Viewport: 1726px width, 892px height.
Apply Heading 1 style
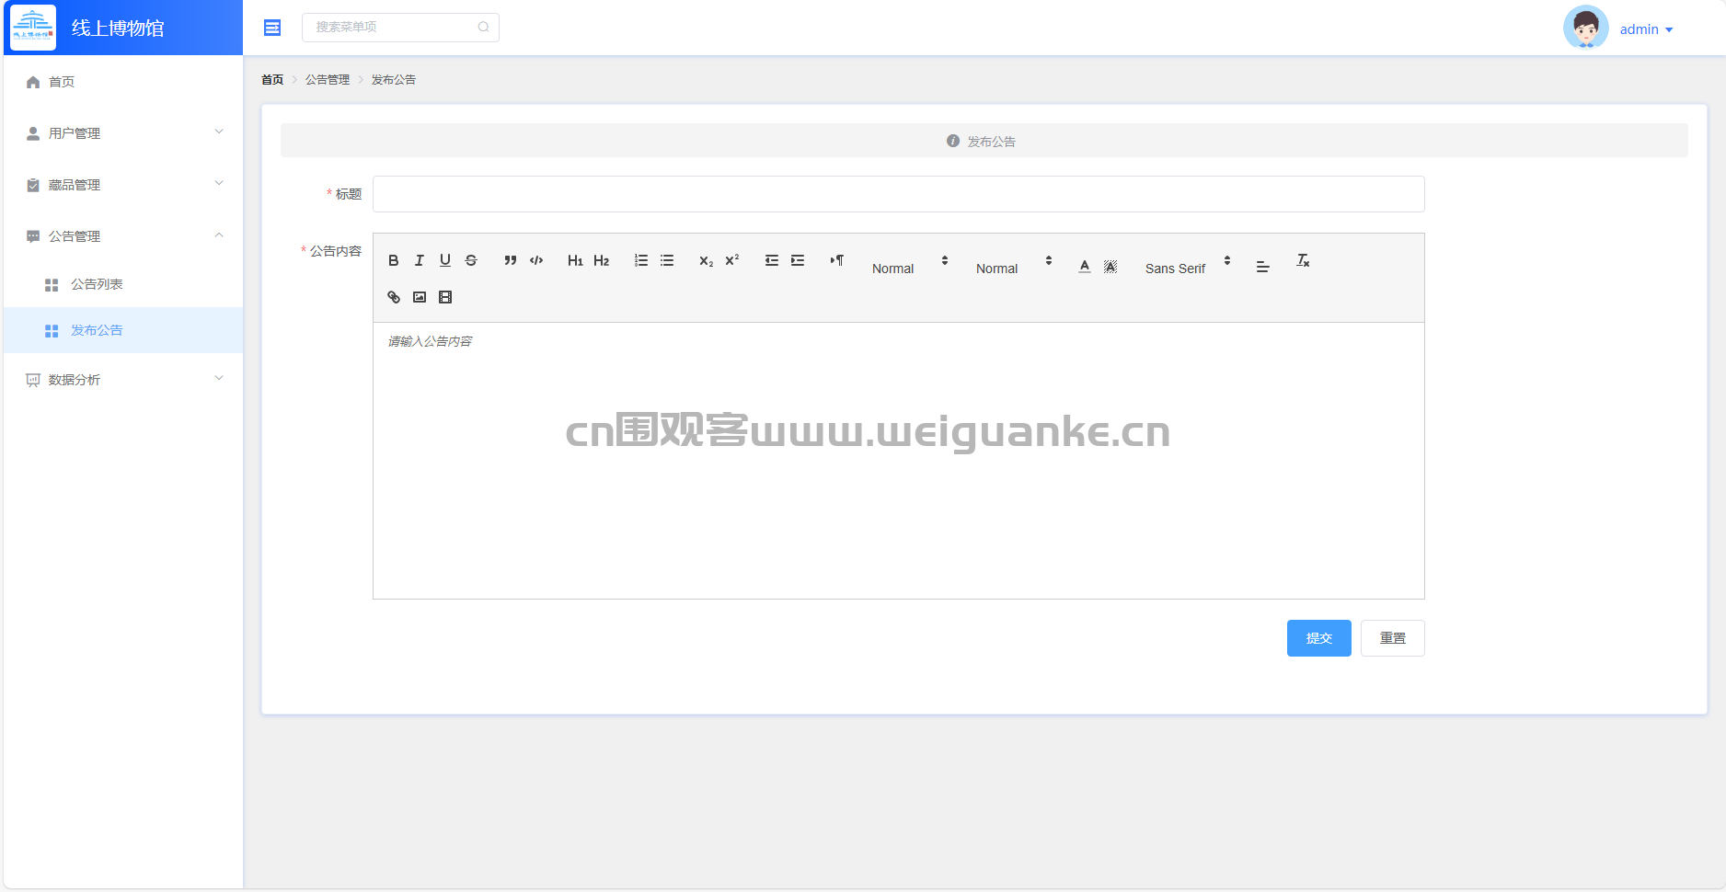tap(575, 260)
